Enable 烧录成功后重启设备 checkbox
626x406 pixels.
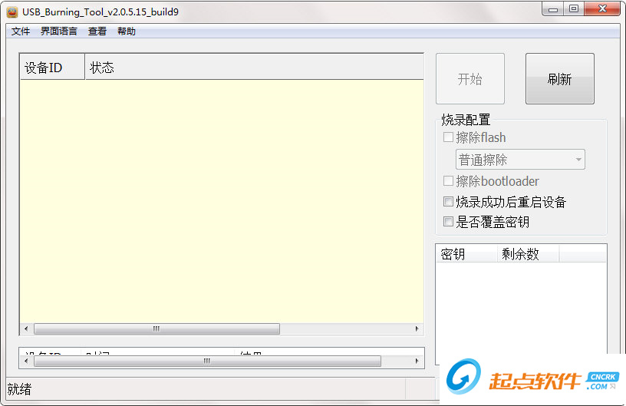pyautogui.click(x=448, y=201)
